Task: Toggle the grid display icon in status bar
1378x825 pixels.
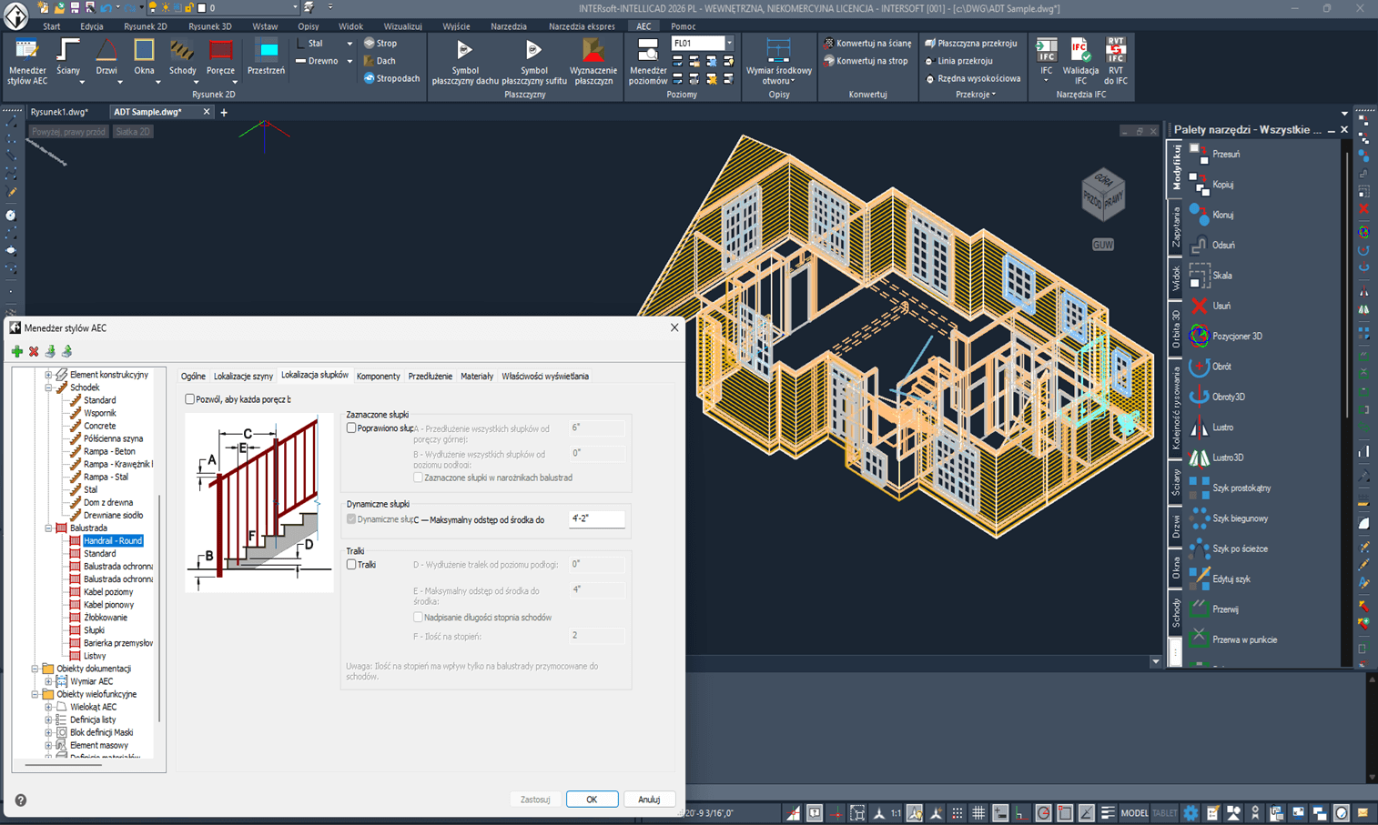Action: coord(977,812)
